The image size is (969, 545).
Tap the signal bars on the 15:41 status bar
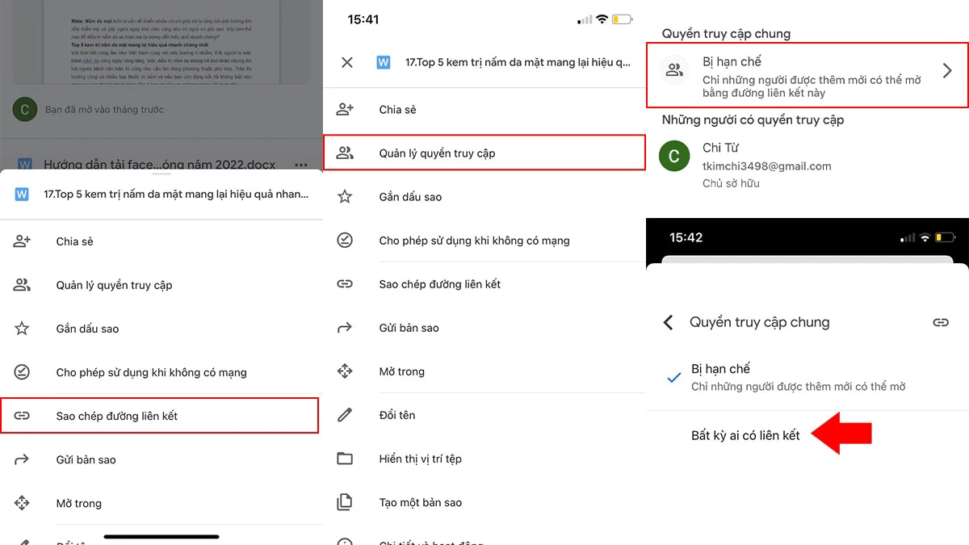(585, 19)
